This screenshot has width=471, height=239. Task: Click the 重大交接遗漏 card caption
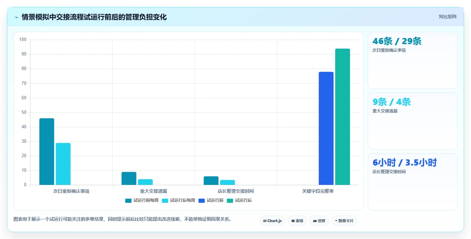coord(385,111)
